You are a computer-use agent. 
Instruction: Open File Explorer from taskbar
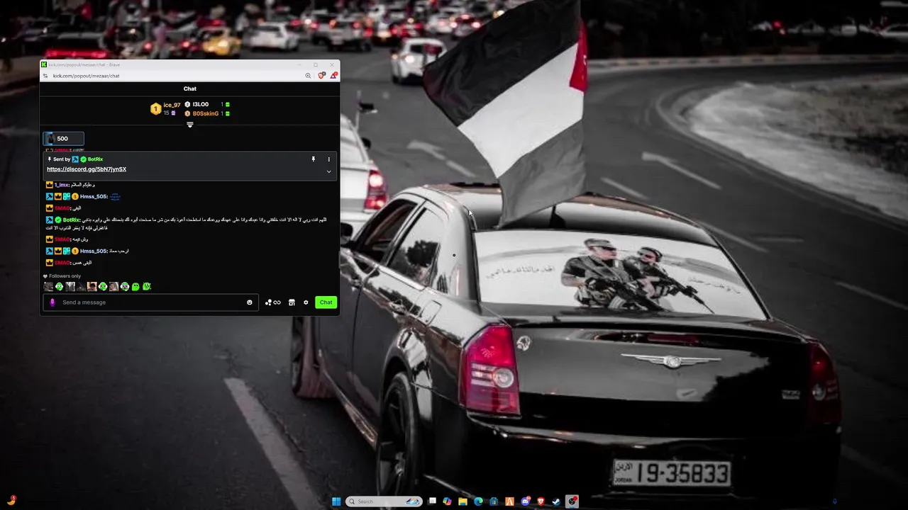pyautogui.click(x=463, y=501)
